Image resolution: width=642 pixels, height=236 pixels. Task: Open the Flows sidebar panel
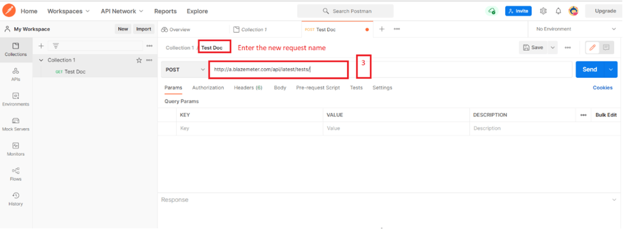point(15,174)
